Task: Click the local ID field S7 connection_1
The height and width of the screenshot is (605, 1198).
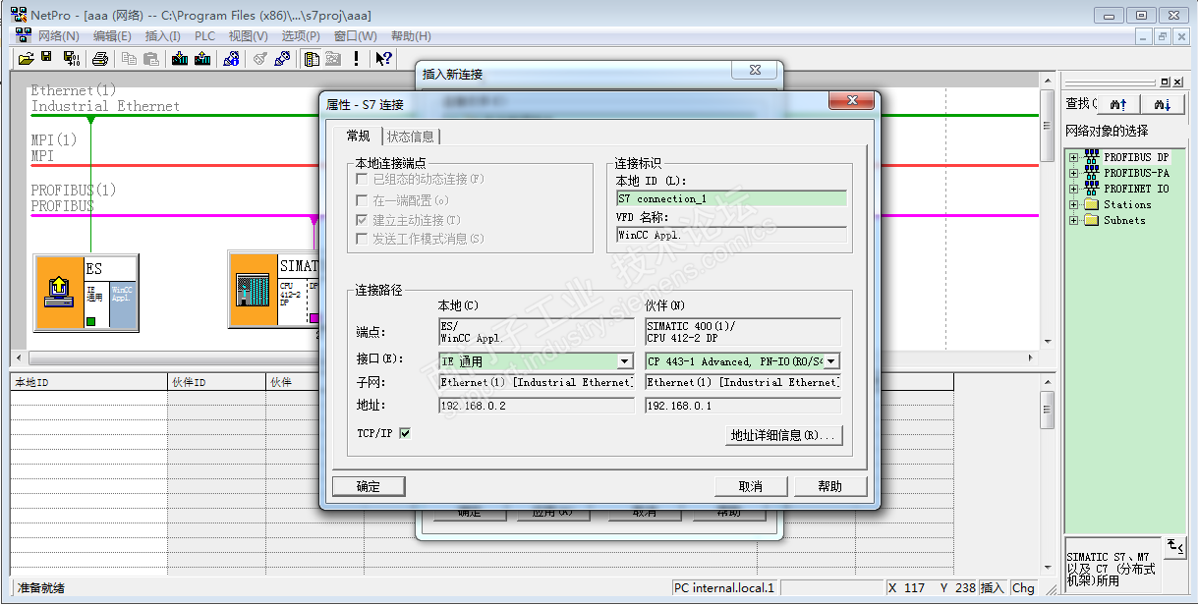Action: tap(731, 198)
